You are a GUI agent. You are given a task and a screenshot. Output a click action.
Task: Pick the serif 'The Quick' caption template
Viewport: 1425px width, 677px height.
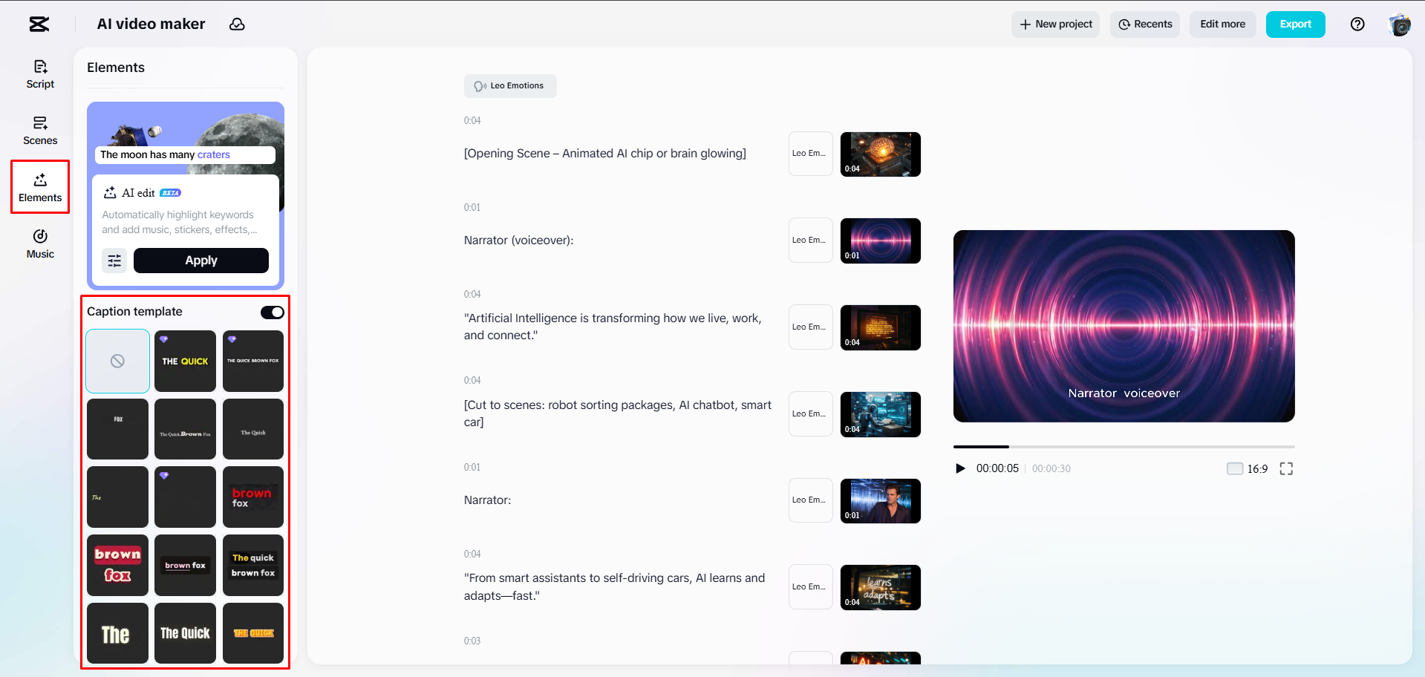coord(253,429)
